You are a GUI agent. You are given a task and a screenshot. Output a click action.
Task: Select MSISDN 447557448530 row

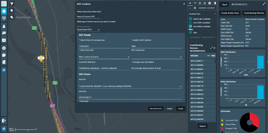[x=202, y=73]
